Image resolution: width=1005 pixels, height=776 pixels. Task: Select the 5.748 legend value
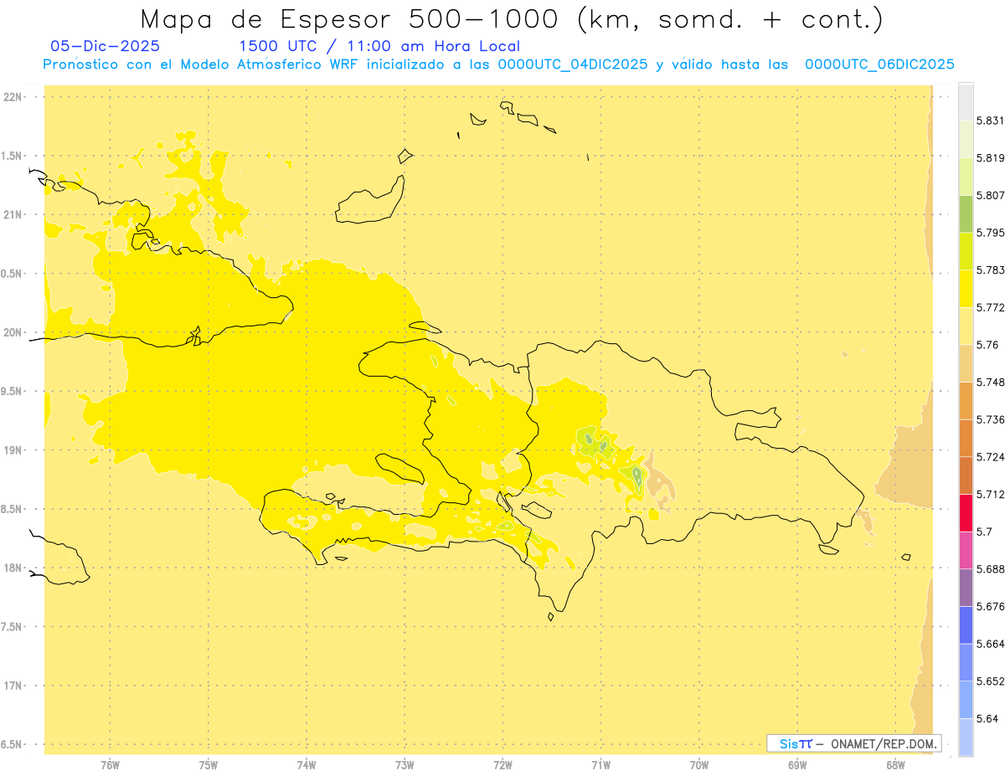click(x=990, y=383)
